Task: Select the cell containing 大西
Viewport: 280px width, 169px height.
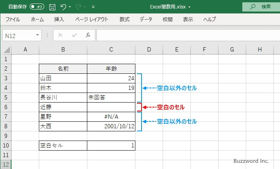Action: pyautogui.click(x=63, y=126)
